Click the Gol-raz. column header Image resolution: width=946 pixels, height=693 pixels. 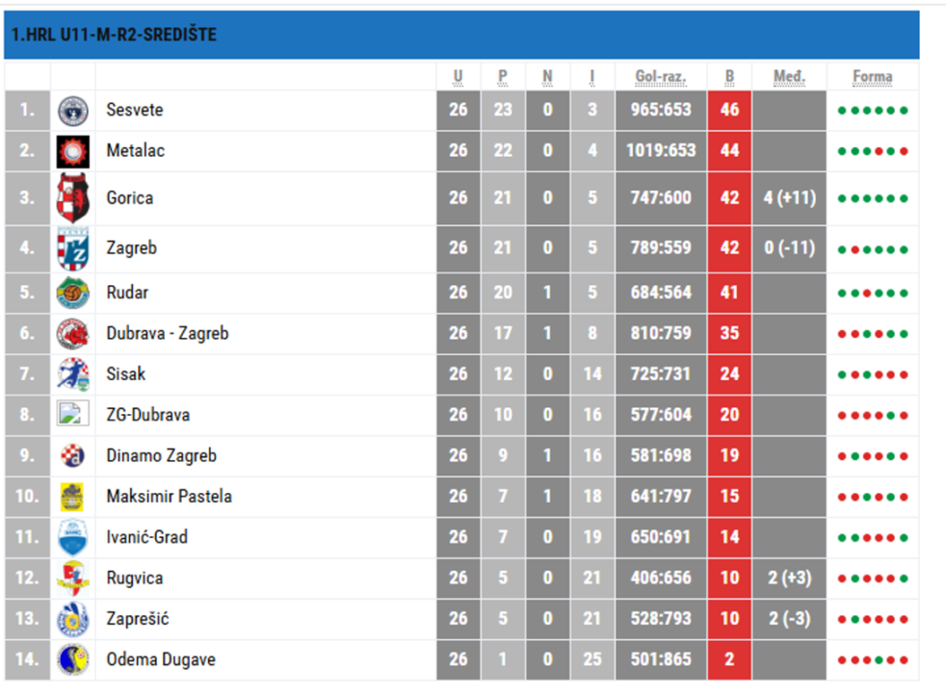[661, 77]
